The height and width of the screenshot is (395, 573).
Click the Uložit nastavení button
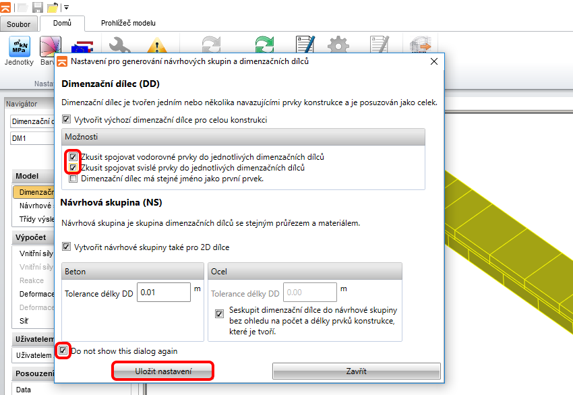163,371
